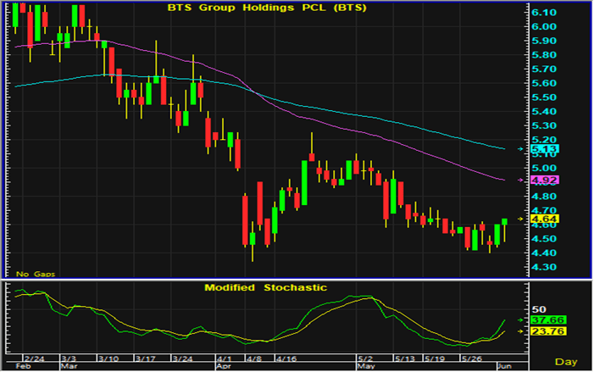Click the magenta 4.92 moving average tag

click(542, 180)
